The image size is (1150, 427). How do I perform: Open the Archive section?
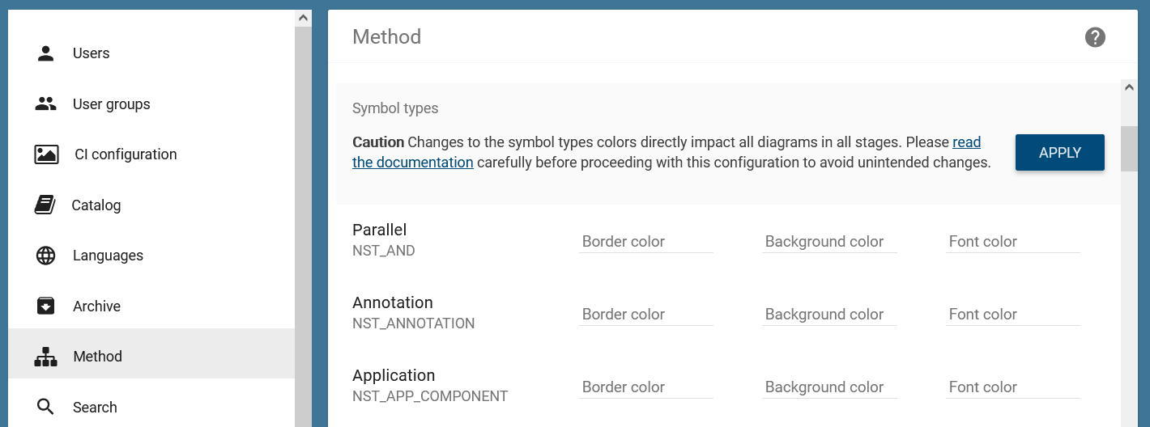coord(151,306)
